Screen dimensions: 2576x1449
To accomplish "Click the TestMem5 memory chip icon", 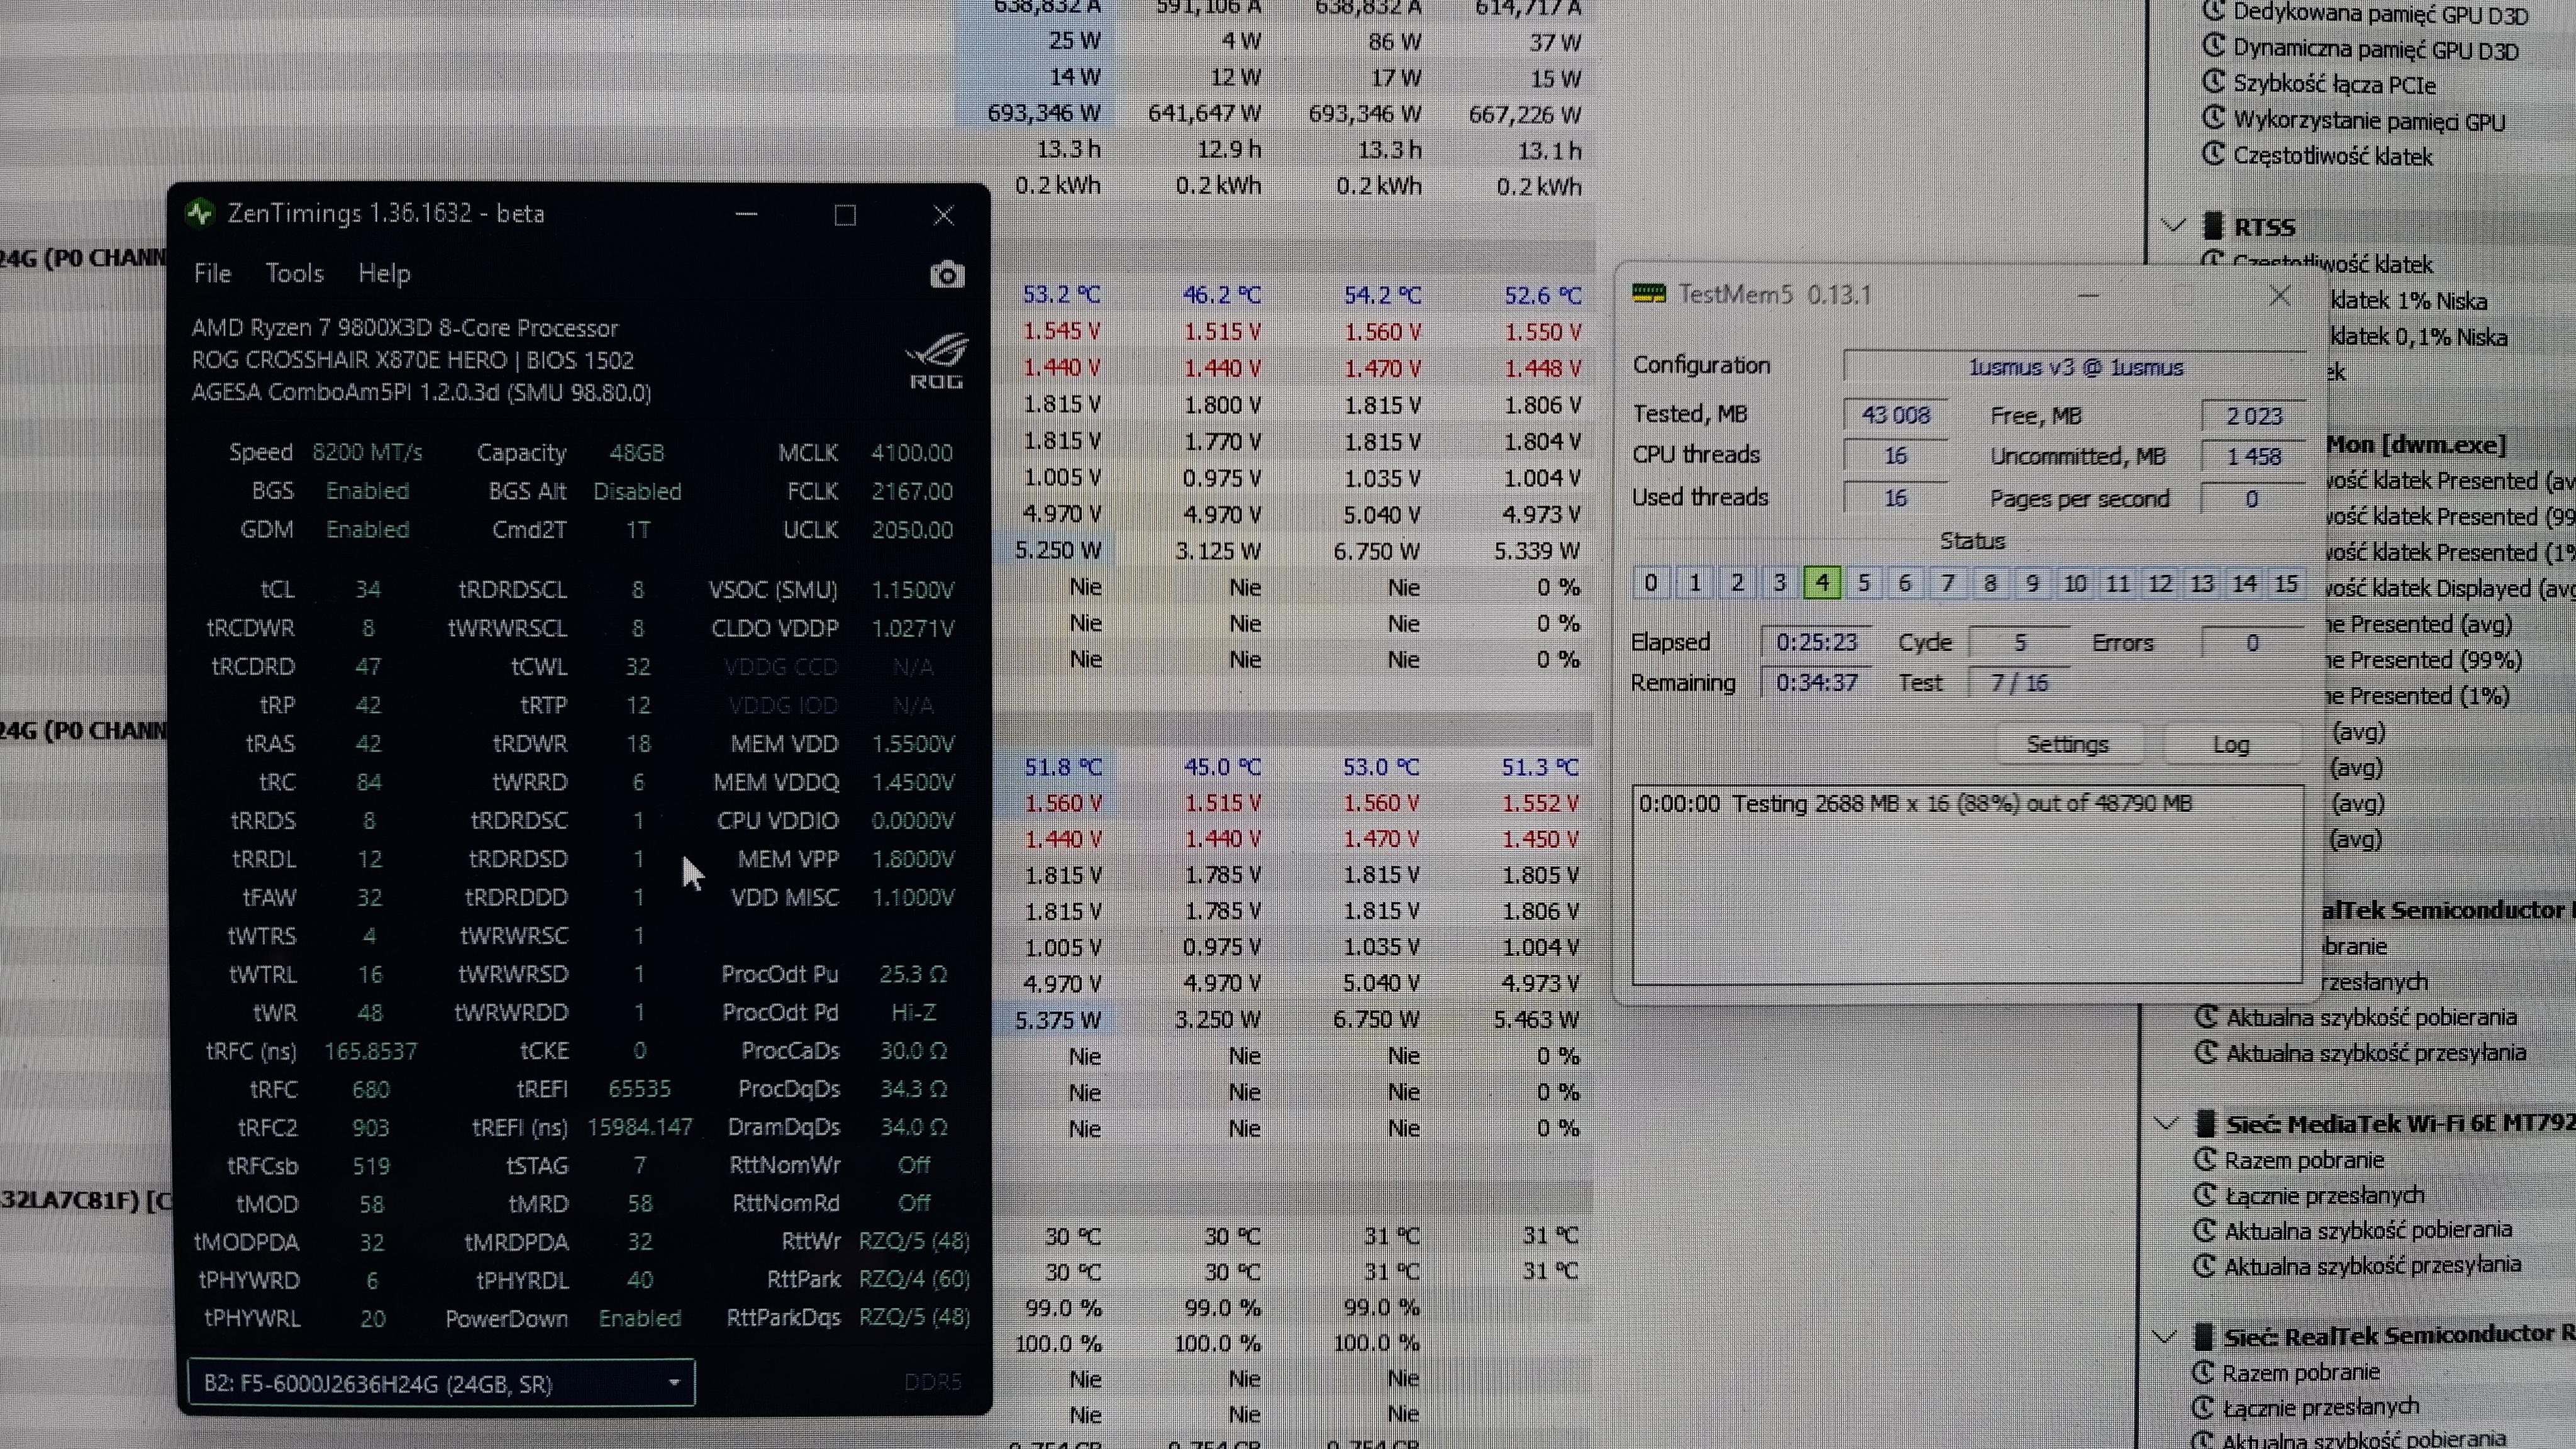I will 1648,294.
